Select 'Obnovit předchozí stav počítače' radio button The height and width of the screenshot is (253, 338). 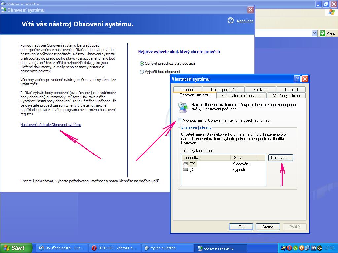(142, 63)
